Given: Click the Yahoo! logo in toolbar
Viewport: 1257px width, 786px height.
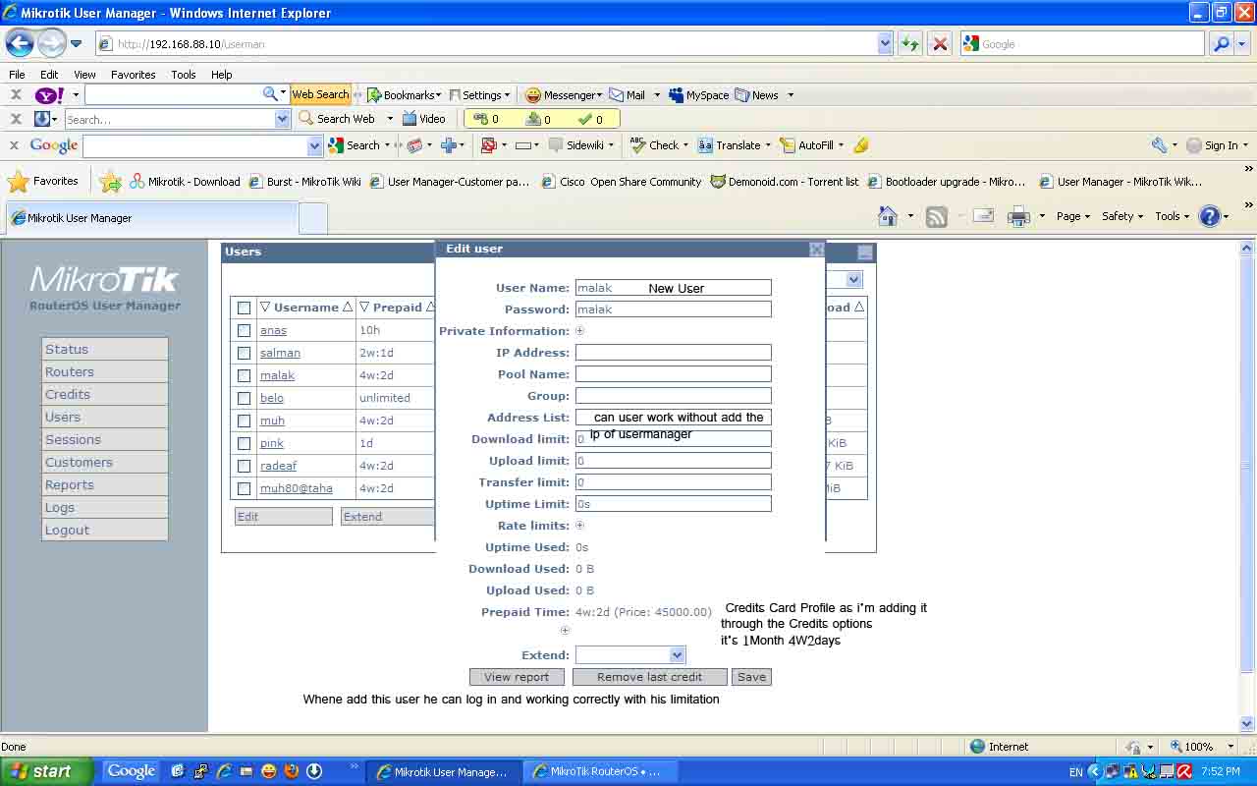Looking at the screenshot, I should [49, 95].
